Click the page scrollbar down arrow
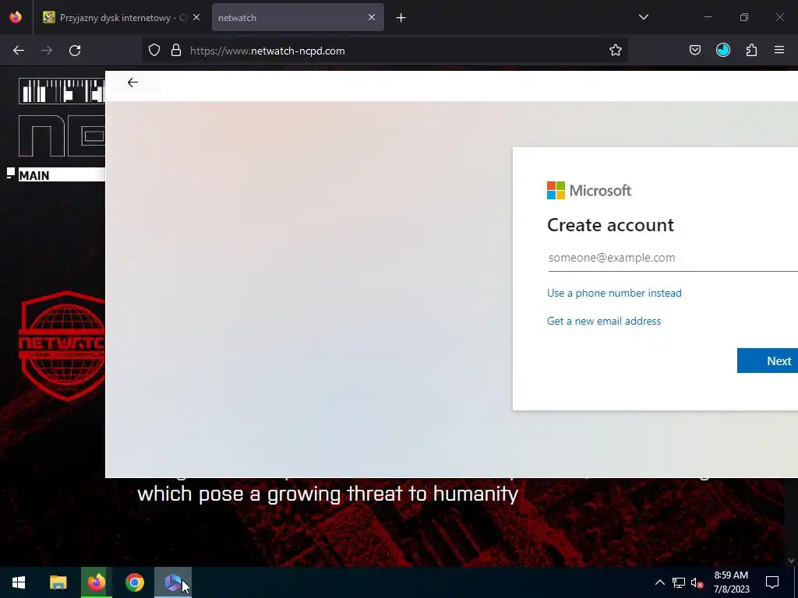 click(792, 561)
